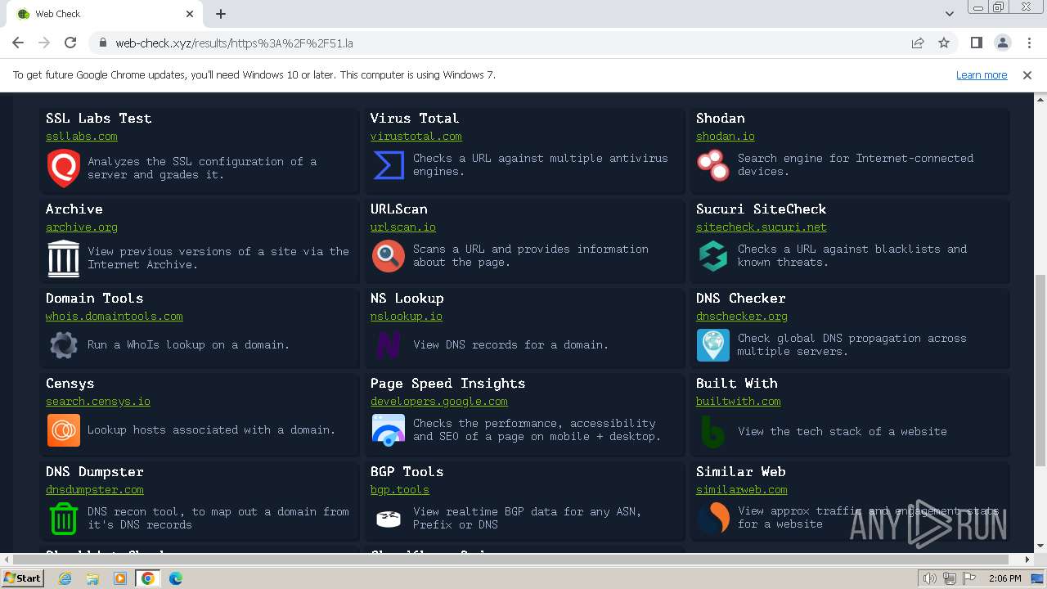Click the Censys description text

tap(211, 429)
